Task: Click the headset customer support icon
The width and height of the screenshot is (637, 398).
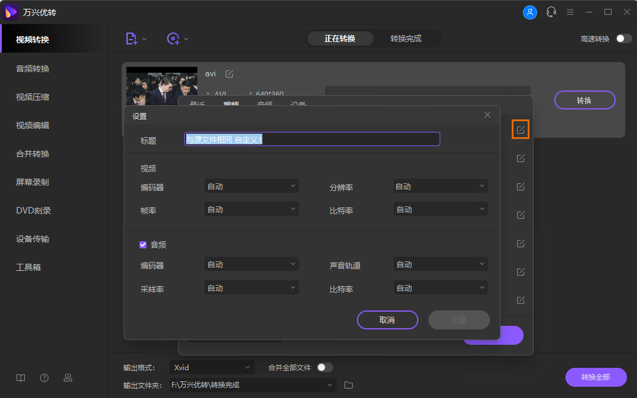Action: [551, 12]
